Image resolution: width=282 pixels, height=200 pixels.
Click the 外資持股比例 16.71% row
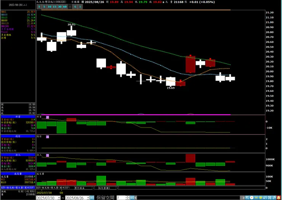(x=18, y=131)
